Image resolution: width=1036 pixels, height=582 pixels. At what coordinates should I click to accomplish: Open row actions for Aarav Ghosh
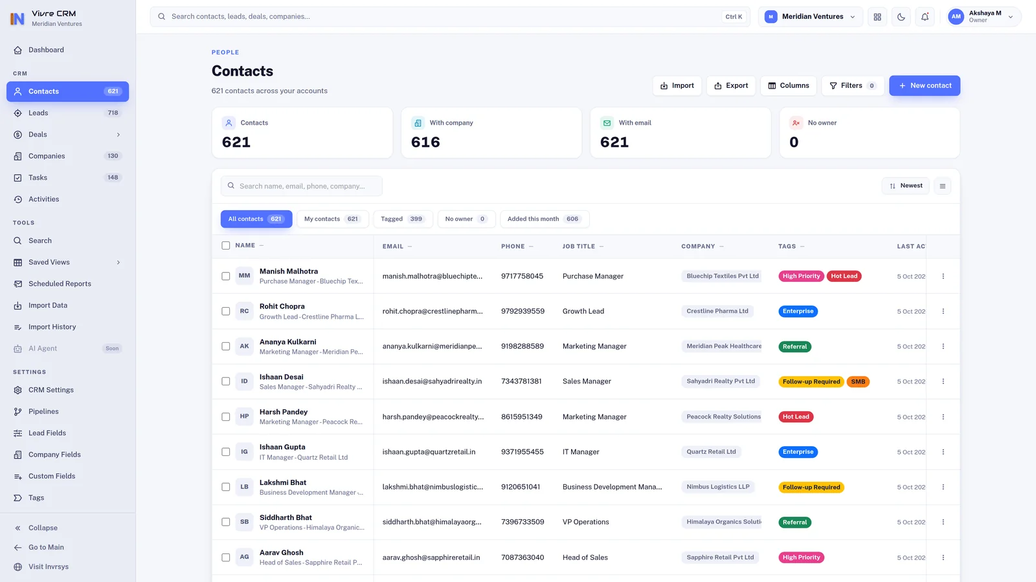(x=943, y=557)
